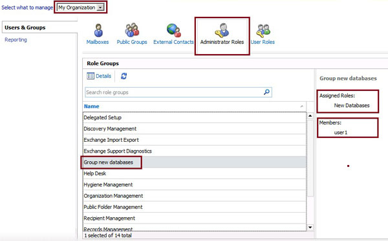Click user1 under Members
Image resolution: width=388 pixels, height=241 pixels.
pyautogui.click(x=341, y=133)
